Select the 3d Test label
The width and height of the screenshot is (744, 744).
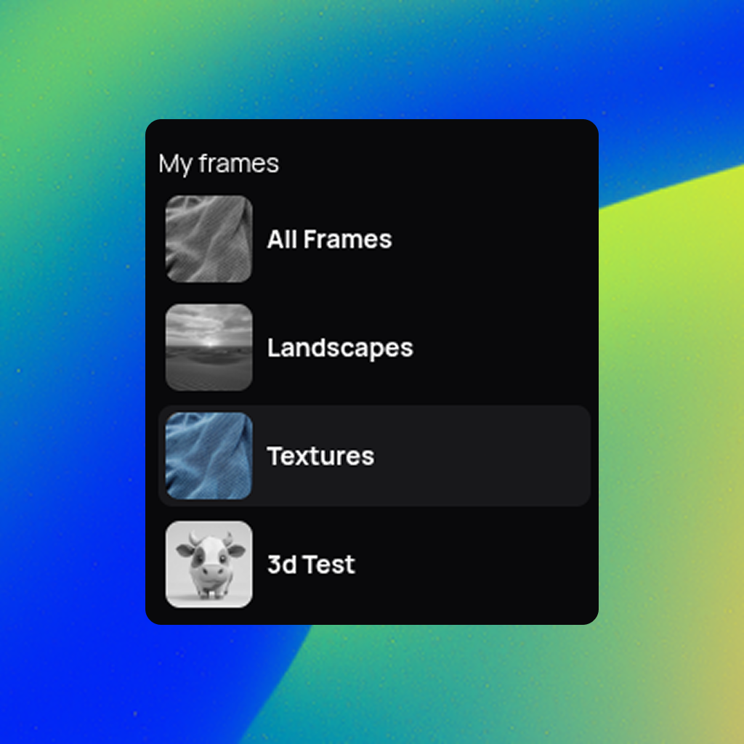[311, 565]
